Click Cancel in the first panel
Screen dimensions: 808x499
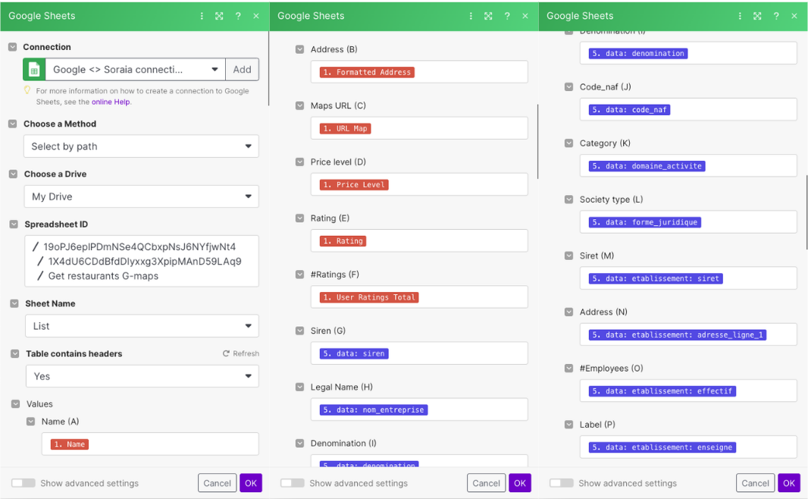[x=217, y=483]
